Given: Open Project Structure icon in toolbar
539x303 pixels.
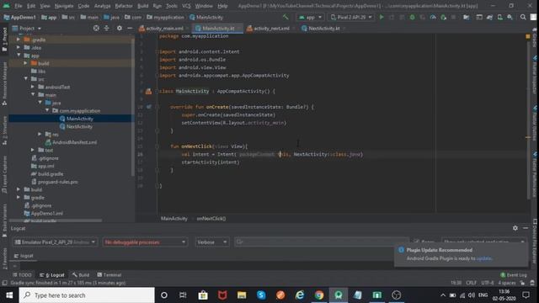Looking at the screenshot, I should [466, 17].
